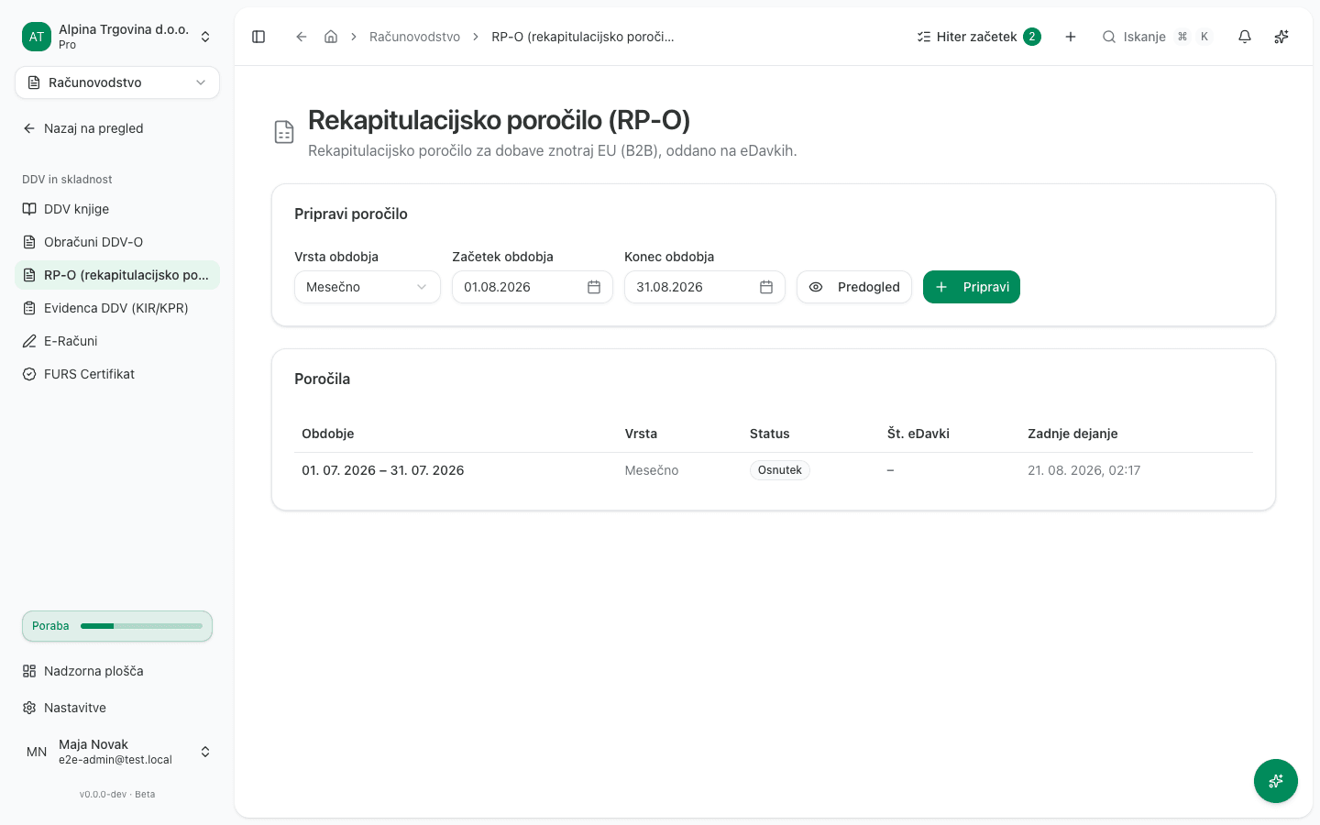This screenshot has width=1320, height=825.
Task: Click Zadnje dejanje column header
Action: pos(1072,434)
